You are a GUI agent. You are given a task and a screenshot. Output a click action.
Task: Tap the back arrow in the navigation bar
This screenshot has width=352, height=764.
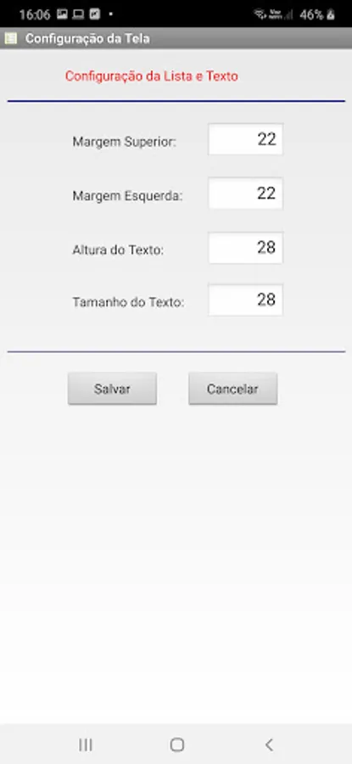(x=269, y=744)
